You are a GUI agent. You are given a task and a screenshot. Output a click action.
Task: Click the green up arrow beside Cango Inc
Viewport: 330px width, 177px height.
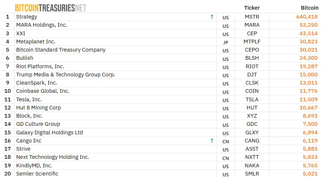pos(212,141)
